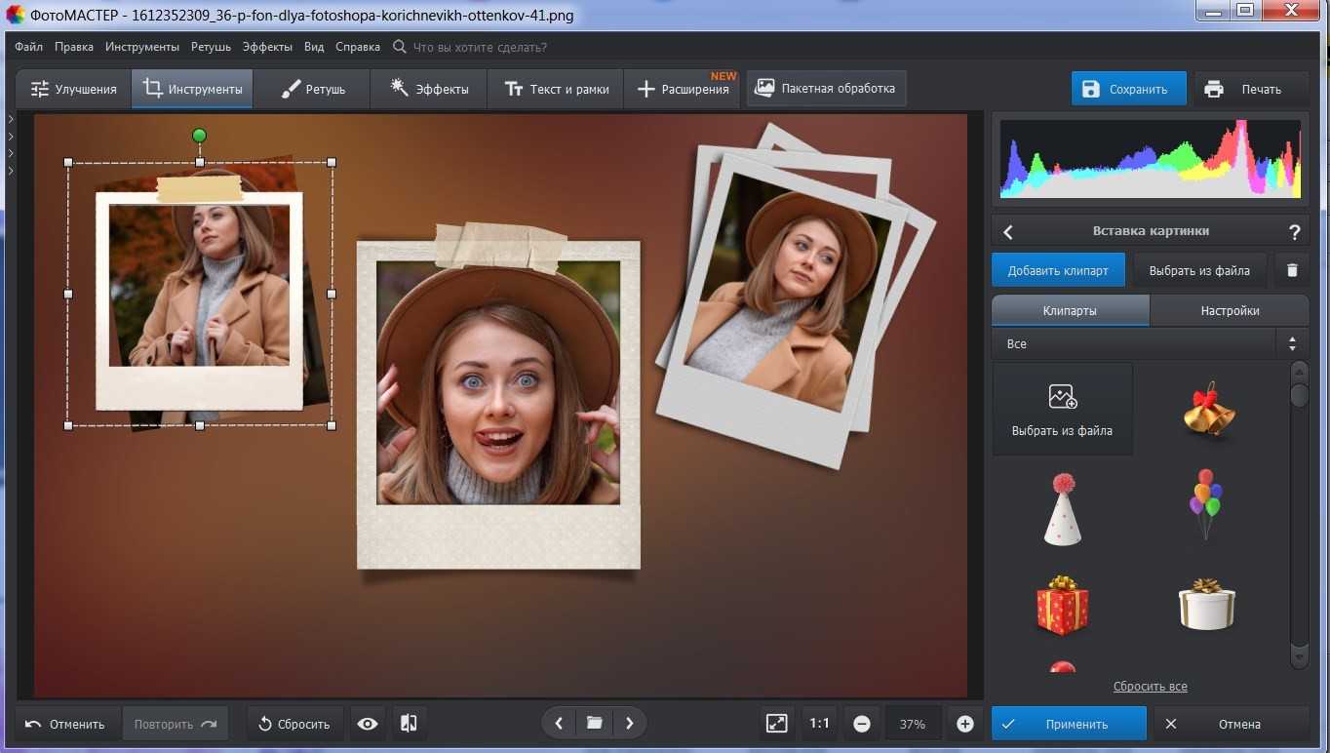The width and height of the screenshot is (1330, 753).
Task: Expand the top collapsed left side panel arrow
Action: (10, 119)
